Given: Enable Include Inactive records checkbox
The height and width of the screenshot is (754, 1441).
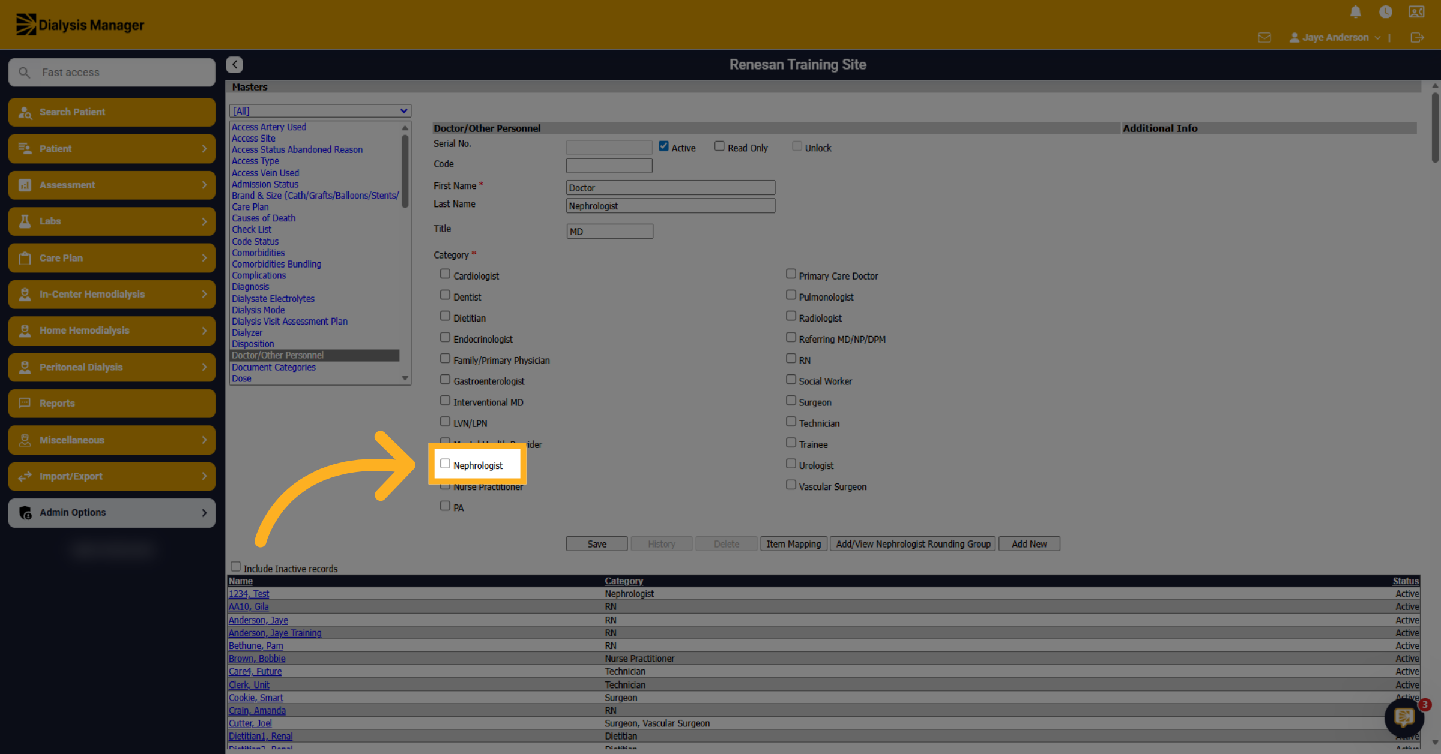Looking at the screenshot, I should (x=235, y=567).
